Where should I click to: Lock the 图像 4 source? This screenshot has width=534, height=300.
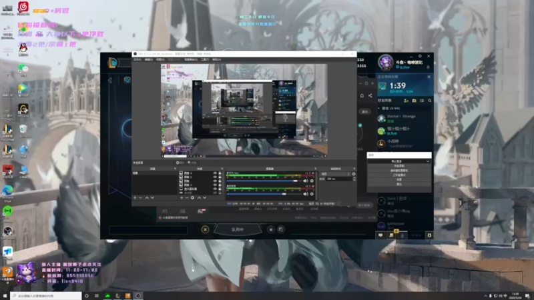(220, 173)
